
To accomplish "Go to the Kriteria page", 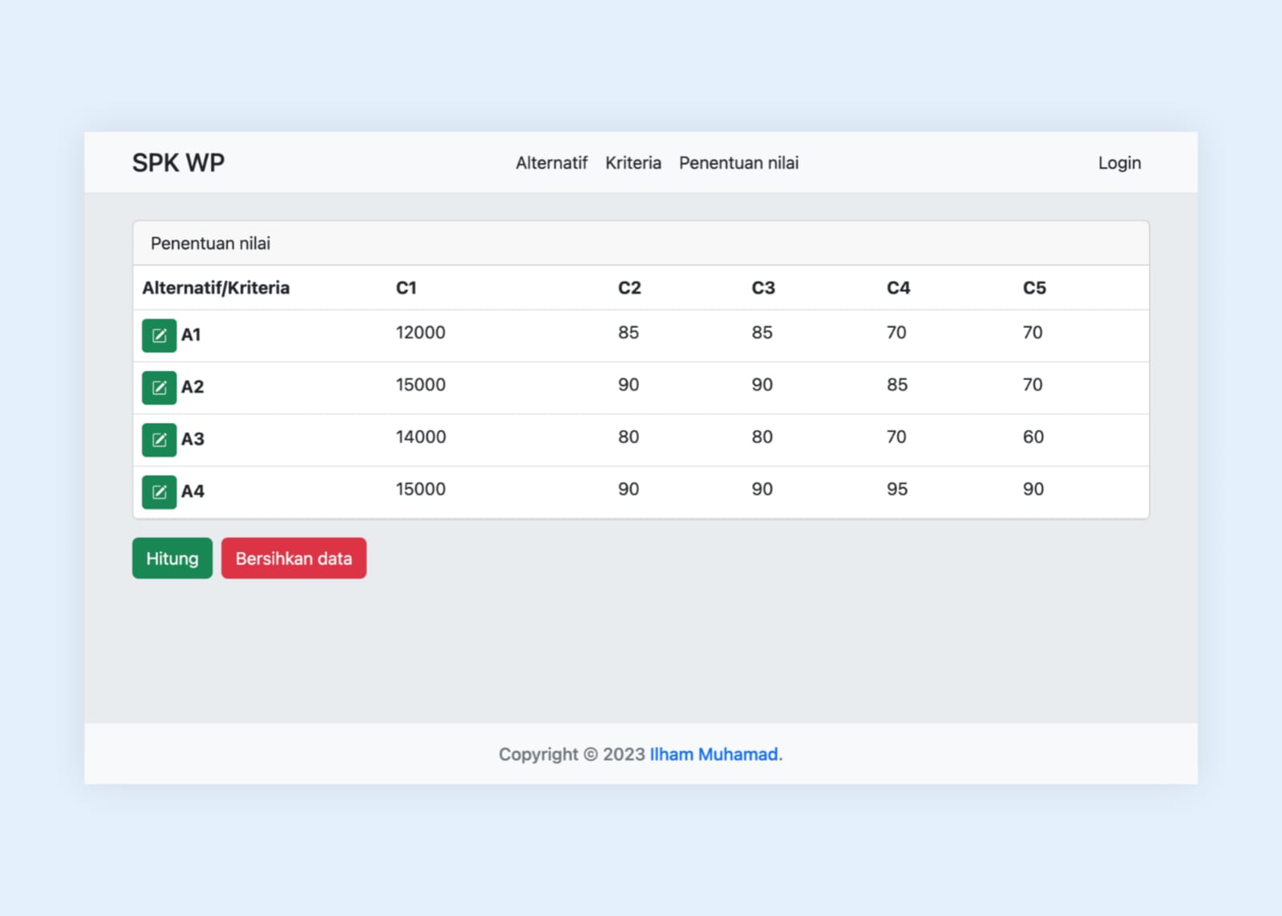I will click(633, 163).
